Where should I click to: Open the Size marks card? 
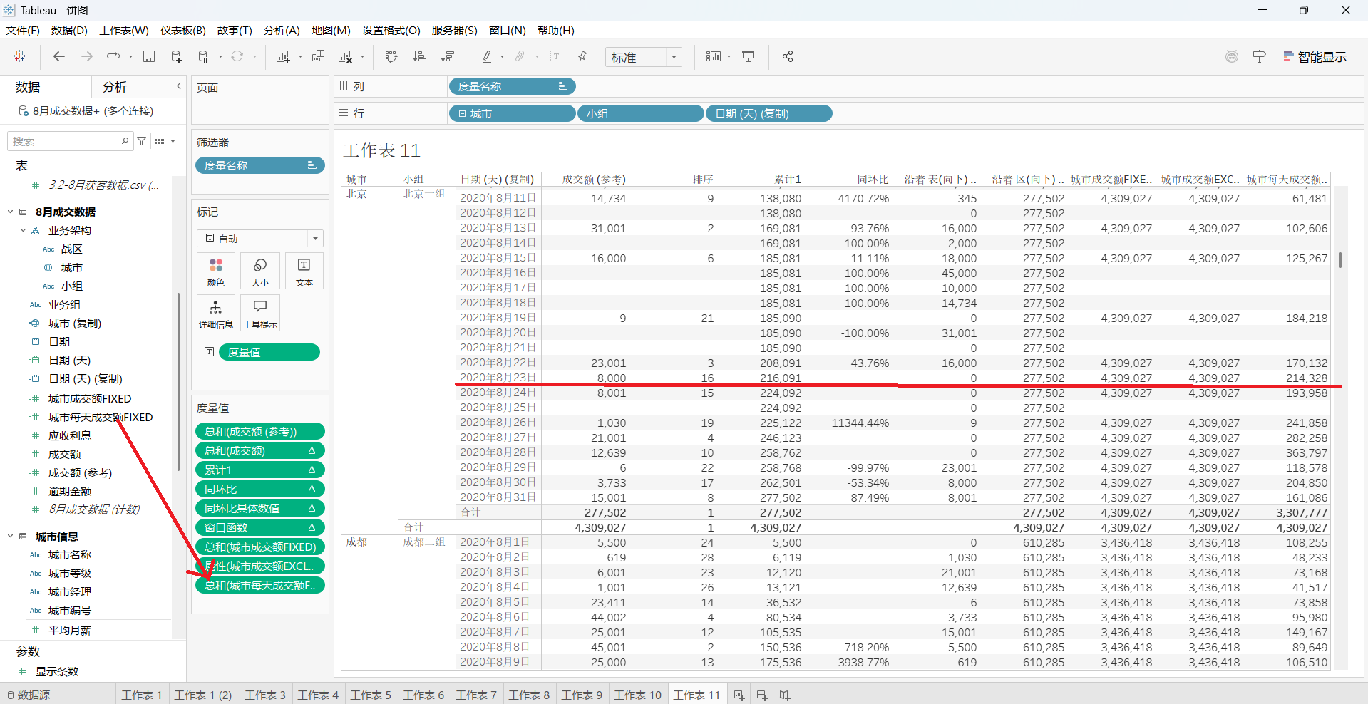coord(260,271)
